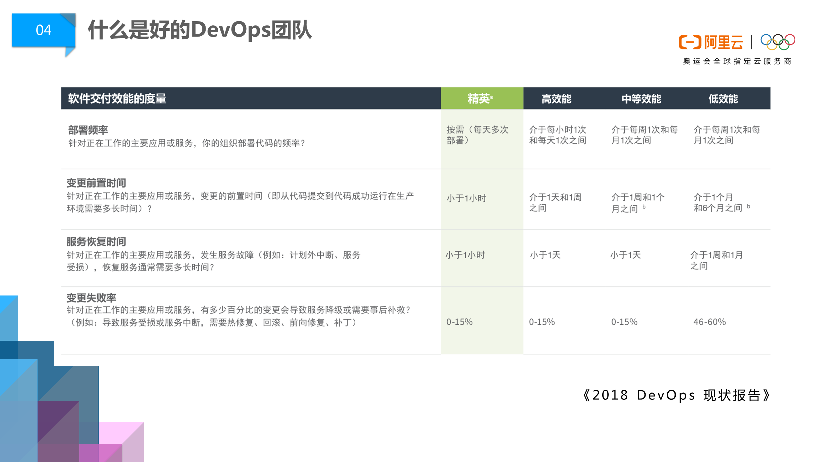Image resolution: width=821 pixels, height=462 pixels.
Task: Click the cell 介于每小时1次和每天1次之间
Action: [558, 135]
